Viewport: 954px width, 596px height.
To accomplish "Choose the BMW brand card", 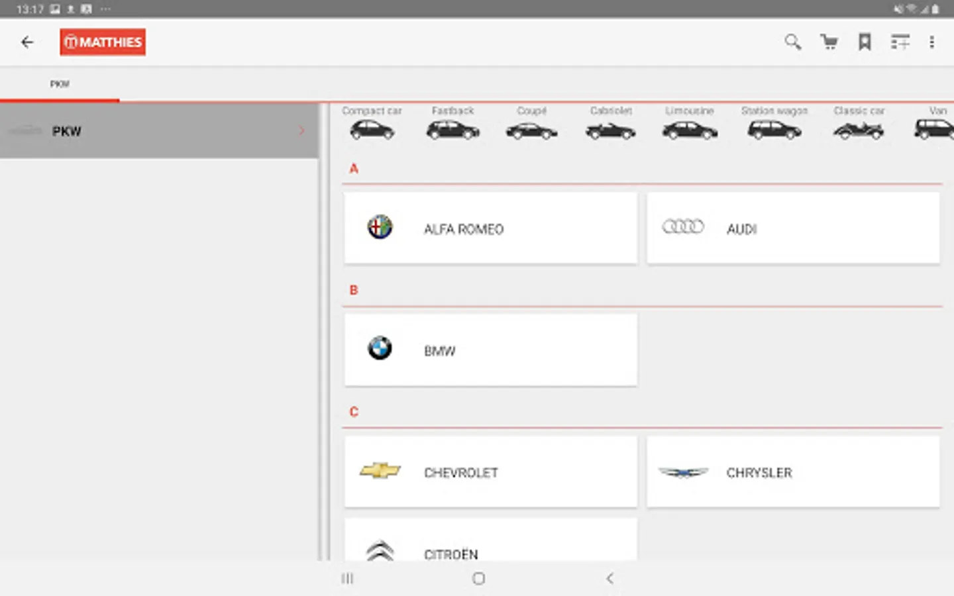I will (491, 350).
